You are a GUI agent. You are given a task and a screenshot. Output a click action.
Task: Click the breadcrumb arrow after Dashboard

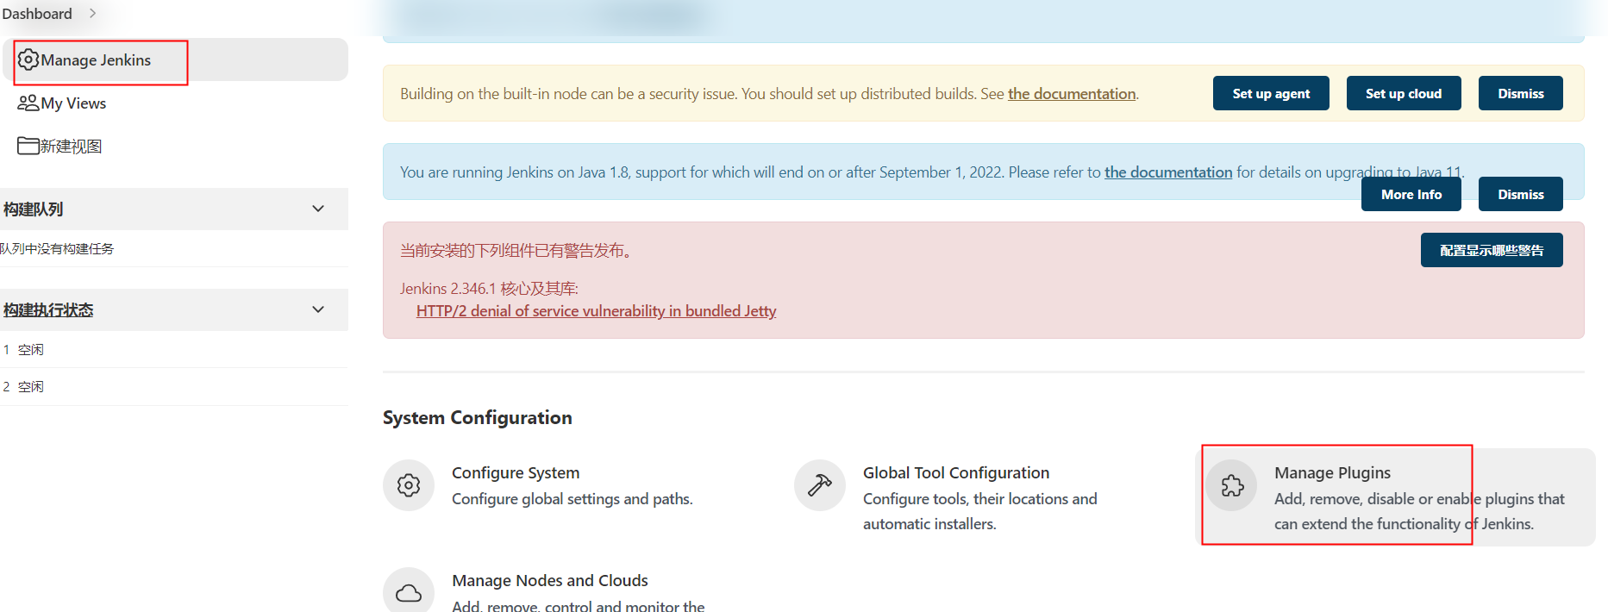click(x=92, y=14)
